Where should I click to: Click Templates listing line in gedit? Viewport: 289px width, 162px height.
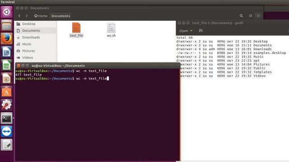[226, 72]
